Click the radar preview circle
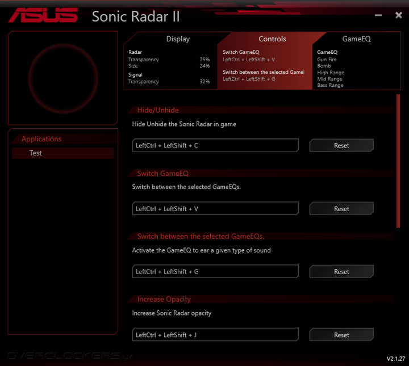Viewport: 409px width, 366px height. (x=63, y=78)
